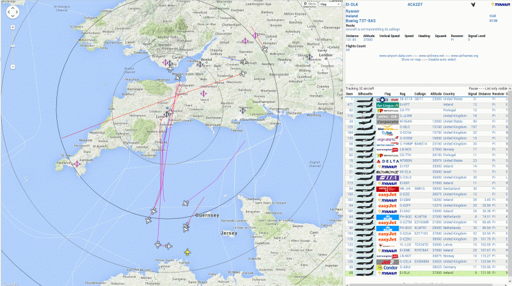Screen dimensions: 512x286
Task: Select the aircraft silhouette in the KLM791 row
Action: pos(364,228)
